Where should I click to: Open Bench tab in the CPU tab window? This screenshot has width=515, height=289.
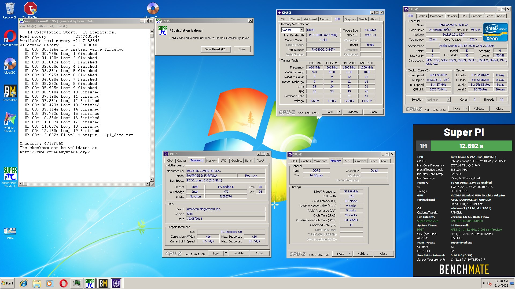[489, 16]
